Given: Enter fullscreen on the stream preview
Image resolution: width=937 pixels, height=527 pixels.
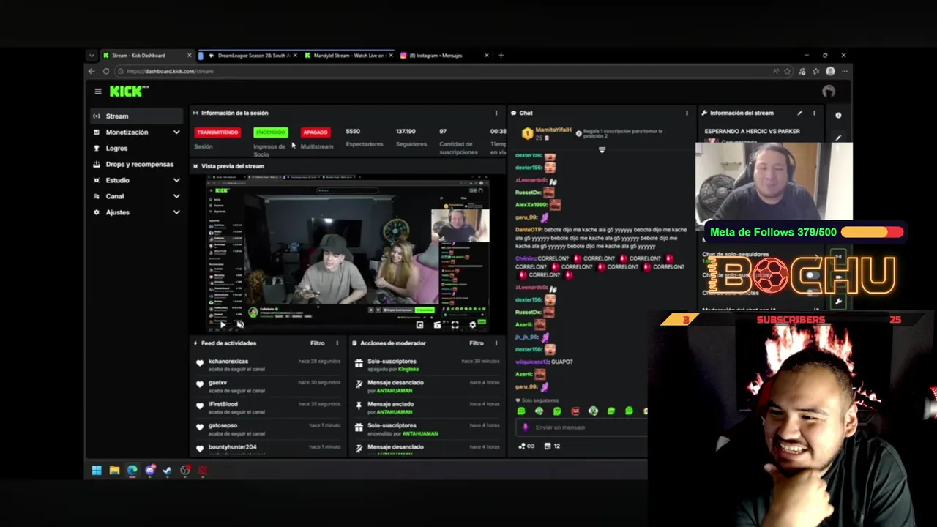Looking at the screenshot, I should tap(455, 324).
